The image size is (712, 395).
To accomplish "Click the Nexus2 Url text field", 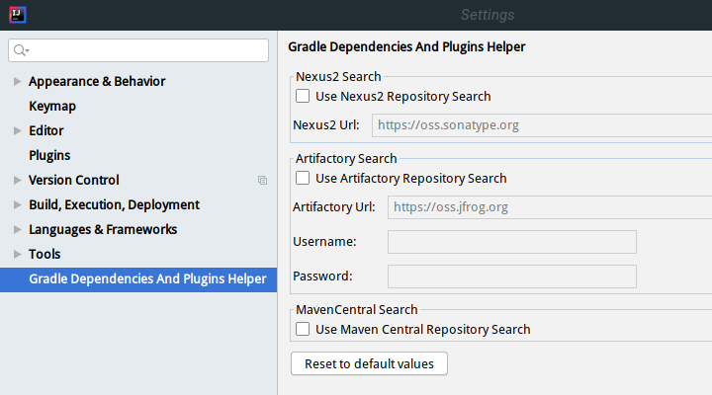I will (542, 125).
